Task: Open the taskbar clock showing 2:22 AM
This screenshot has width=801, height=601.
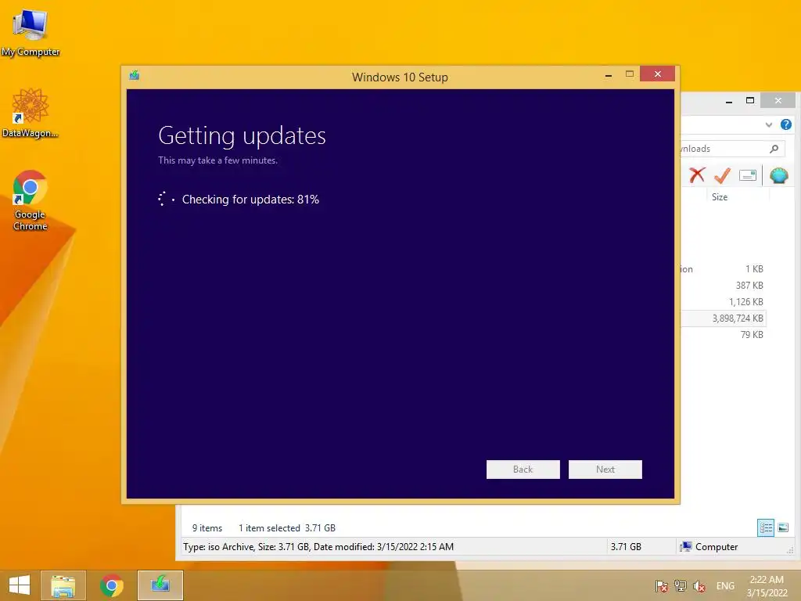Action: [x=767, y=586]
